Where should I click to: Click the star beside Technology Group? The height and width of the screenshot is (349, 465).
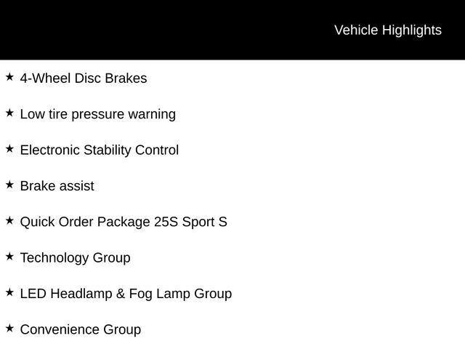click(x=9, y=257)
